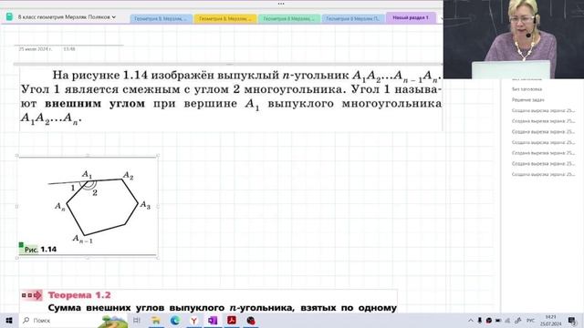Open the 'Решение задач' page

pos(527,100)
